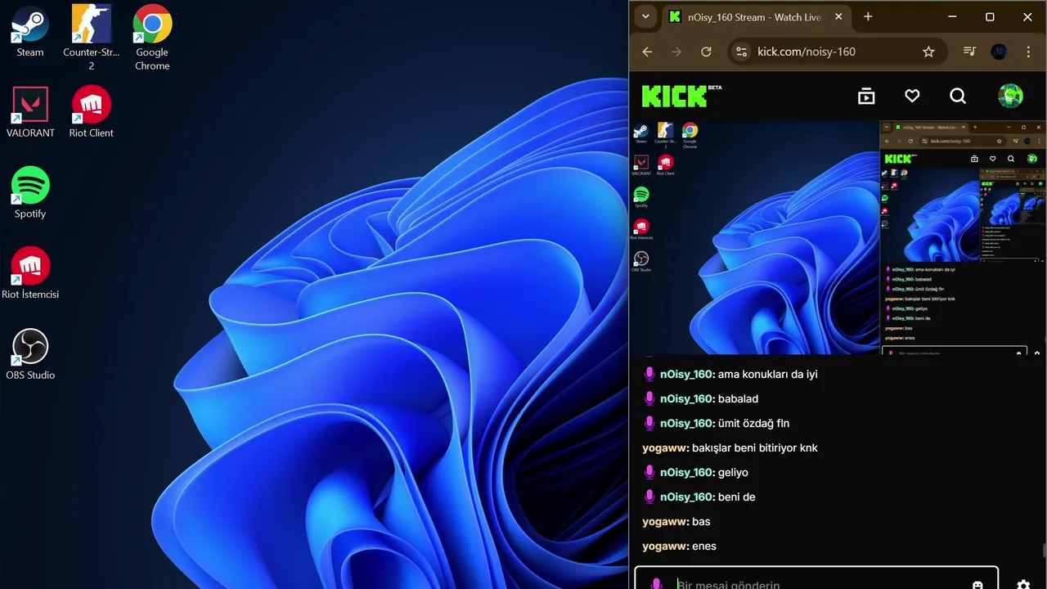Click the 'ama konukları da iyi' message text

pyautogui.click(x=768, y=374)
